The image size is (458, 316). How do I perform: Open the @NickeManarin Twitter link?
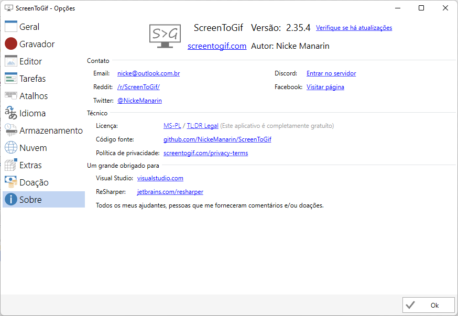[139, 101]
